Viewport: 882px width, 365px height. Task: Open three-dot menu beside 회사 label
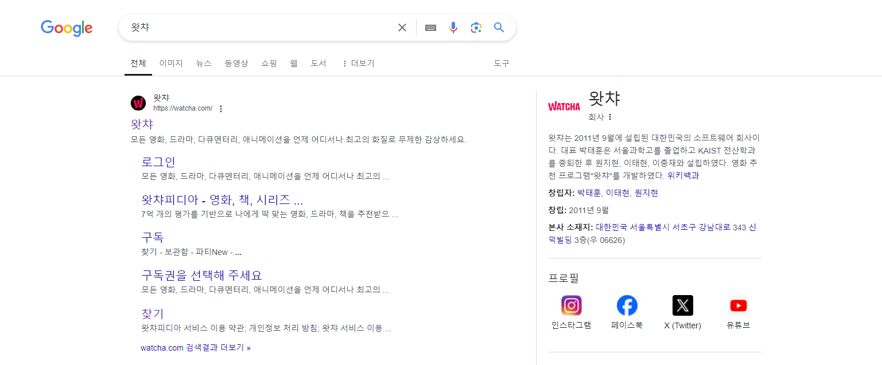(610, 117)
